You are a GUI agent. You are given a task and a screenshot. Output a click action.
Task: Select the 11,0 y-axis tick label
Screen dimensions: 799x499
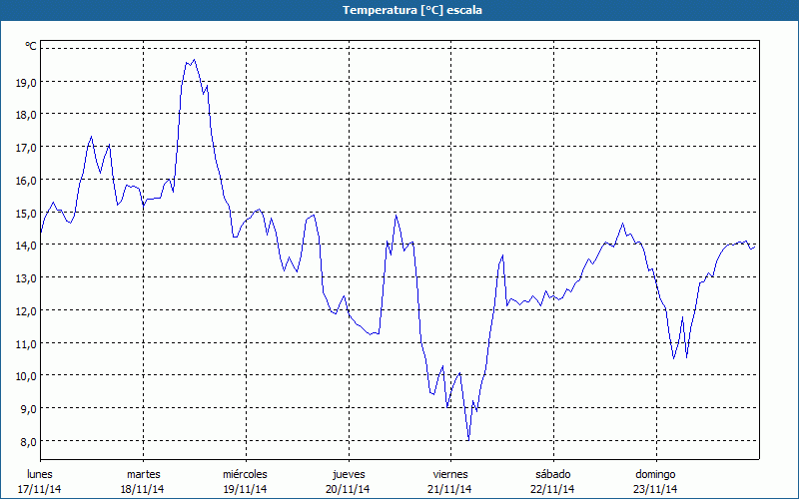pos(26,343)
